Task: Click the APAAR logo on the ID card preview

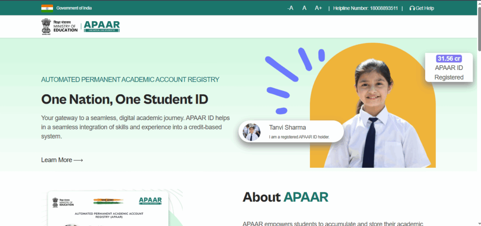Action: click(150, 201)
